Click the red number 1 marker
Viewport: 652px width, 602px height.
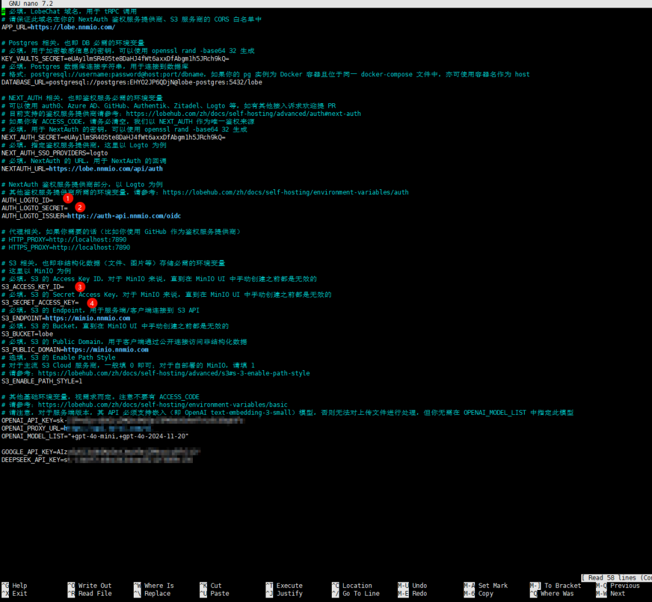click(x=69, y=199)
